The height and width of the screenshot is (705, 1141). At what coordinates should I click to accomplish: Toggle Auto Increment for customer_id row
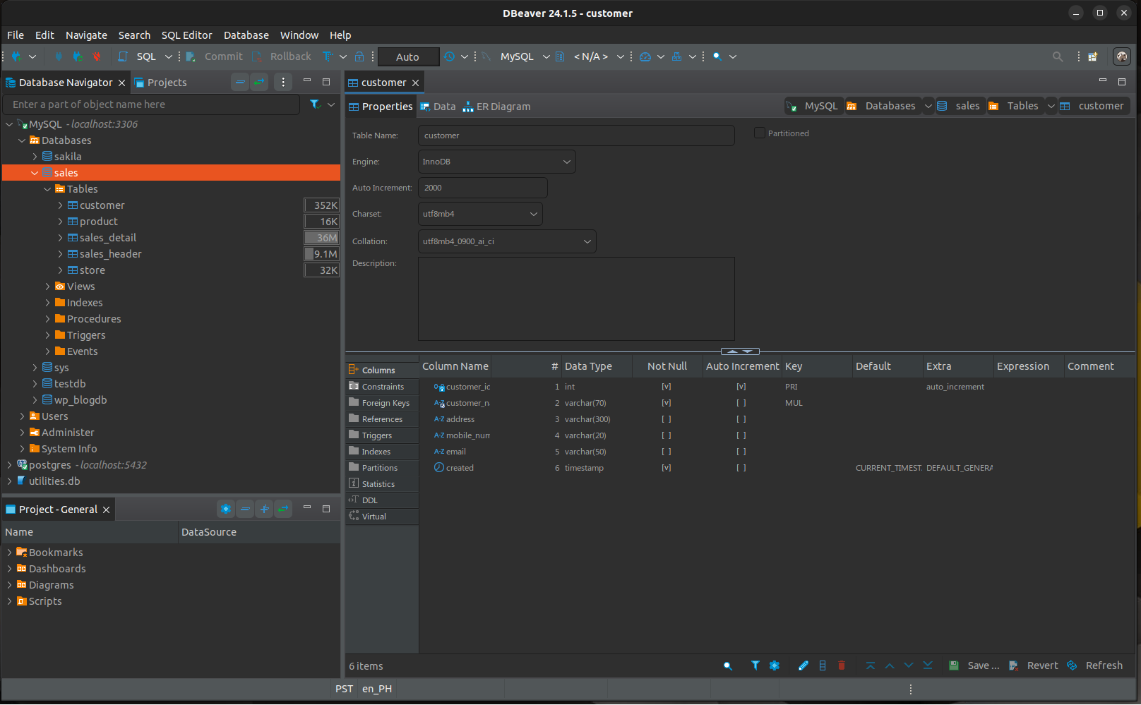tap(741, 387)
